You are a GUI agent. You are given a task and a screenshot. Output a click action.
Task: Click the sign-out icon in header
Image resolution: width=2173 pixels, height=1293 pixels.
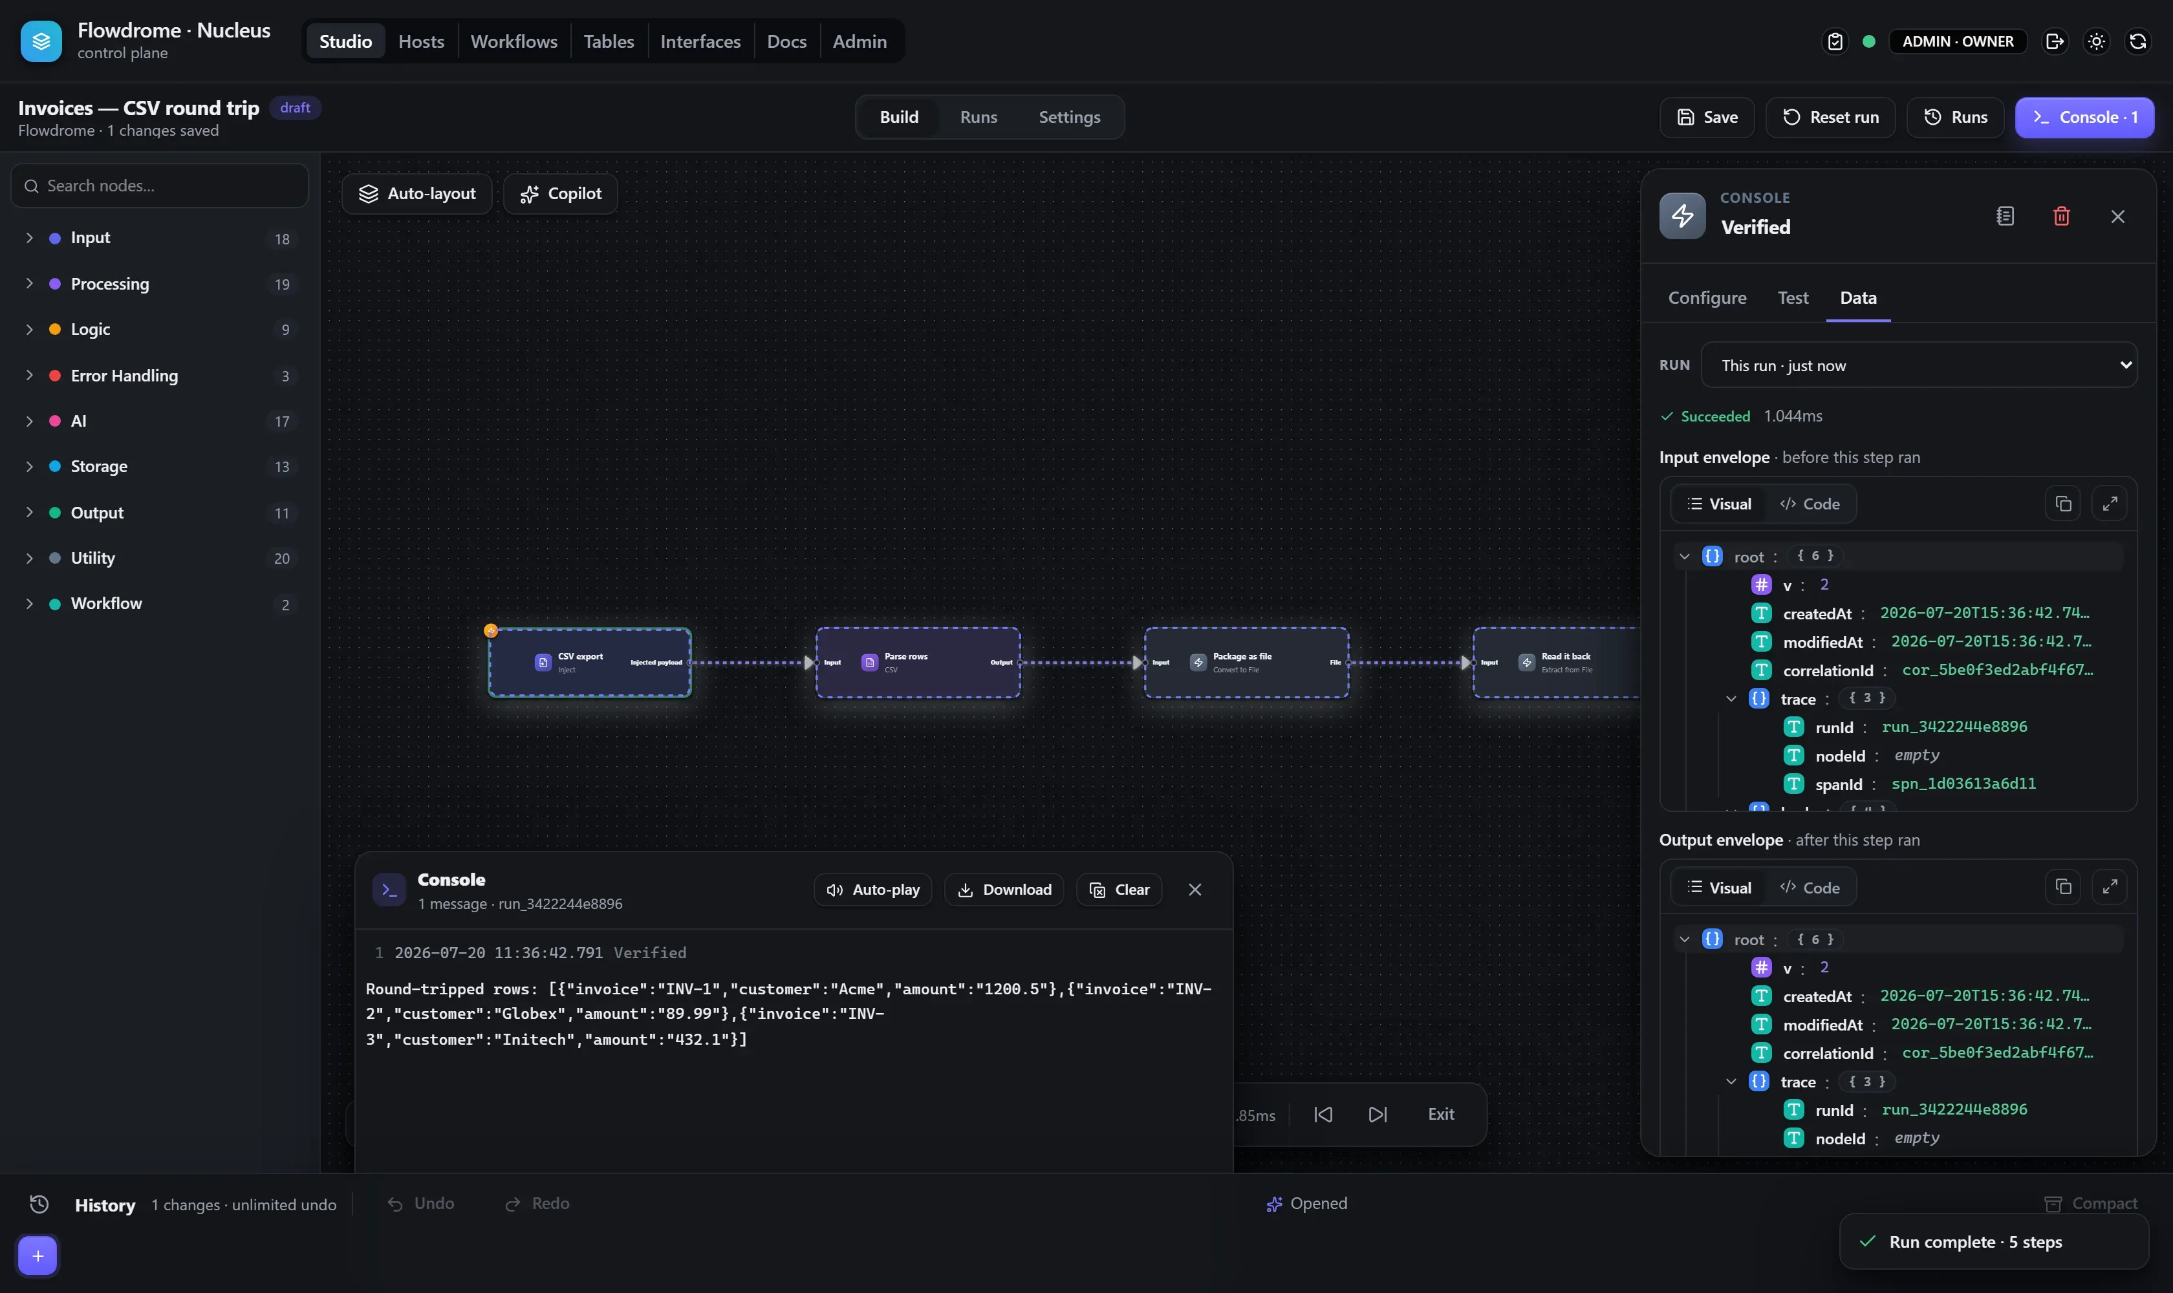click(x=2055, y=41)
